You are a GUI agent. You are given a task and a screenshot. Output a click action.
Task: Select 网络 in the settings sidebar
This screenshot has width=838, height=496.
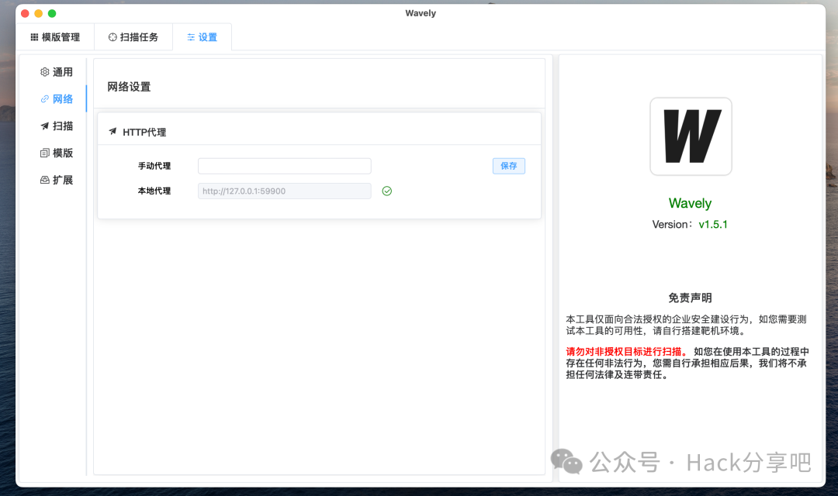pos(56,99)
